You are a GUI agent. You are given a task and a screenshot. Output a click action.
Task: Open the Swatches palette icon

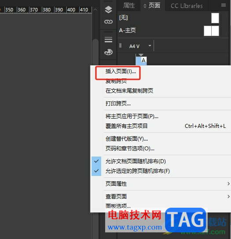coord(108,52)
